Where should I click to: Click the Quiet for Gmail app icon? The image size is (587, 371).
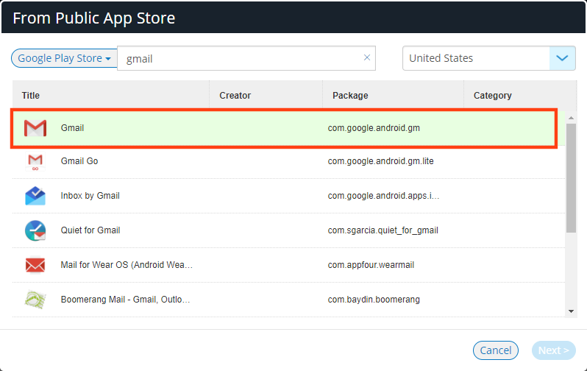35,230
